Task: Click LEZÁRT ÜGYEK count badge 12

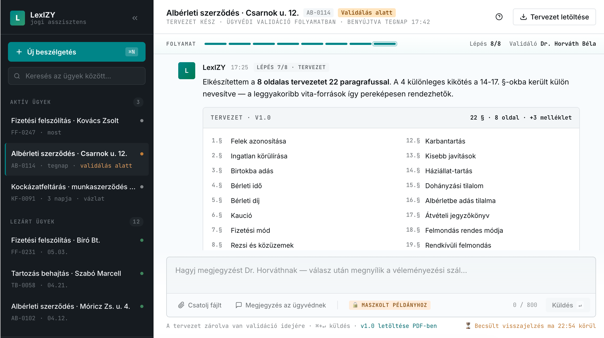Action: [x=136, y=222]
